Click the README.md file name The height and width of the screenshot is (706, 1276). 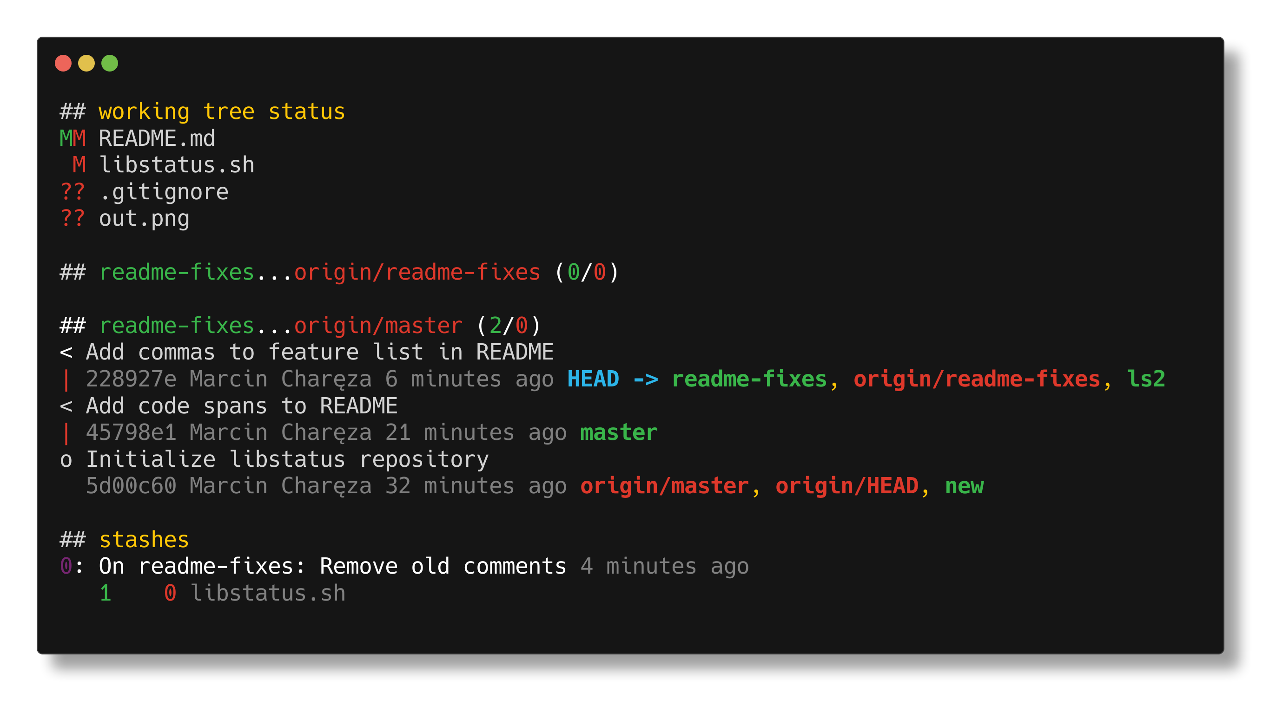click(157, 138)
